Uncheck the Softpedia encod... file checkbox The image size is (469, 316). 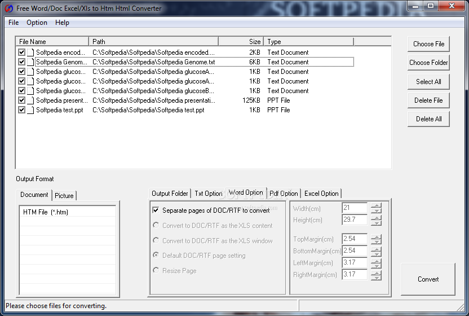tap(21, 52)
